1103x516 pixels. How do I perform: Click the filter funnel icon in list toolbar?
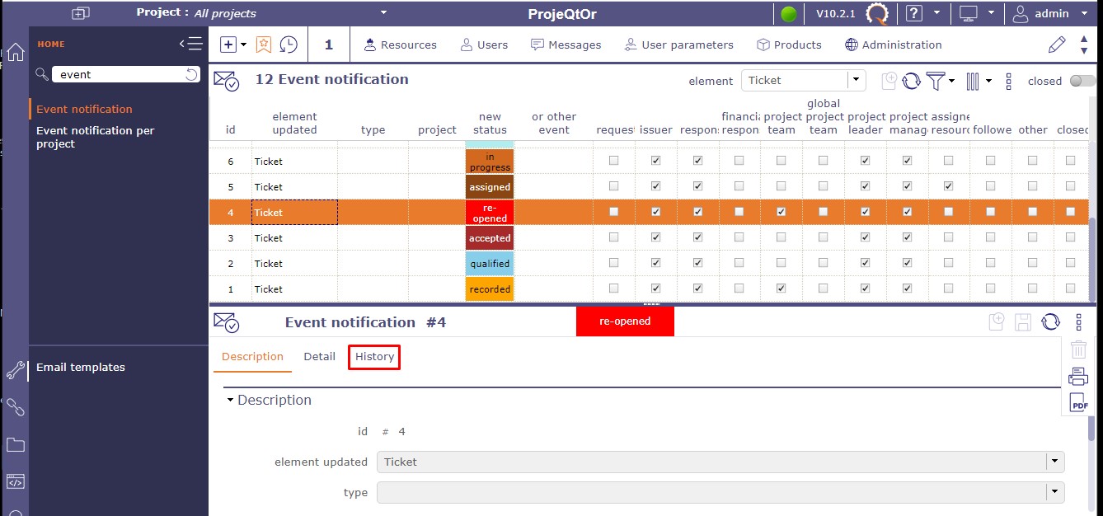click(936, 81)
